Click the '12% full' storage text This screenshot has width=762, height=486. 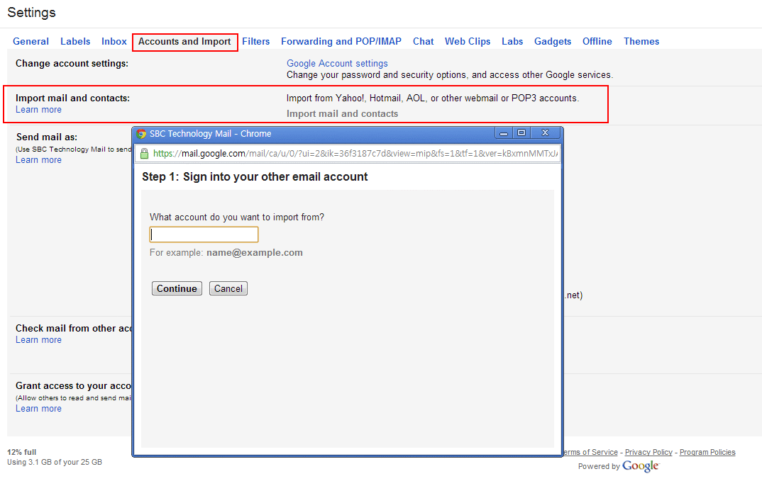(x=22, y=452)
